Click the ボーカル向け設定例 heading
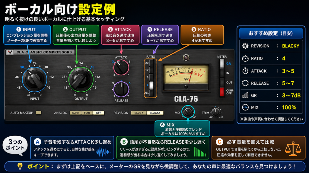Image resolution: width=309 pixels, height=173 pixels. click(60, 9)
